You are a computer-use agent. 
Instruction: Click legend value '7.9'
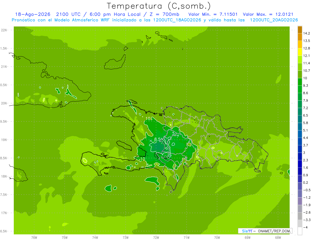(x=306, y=100)
